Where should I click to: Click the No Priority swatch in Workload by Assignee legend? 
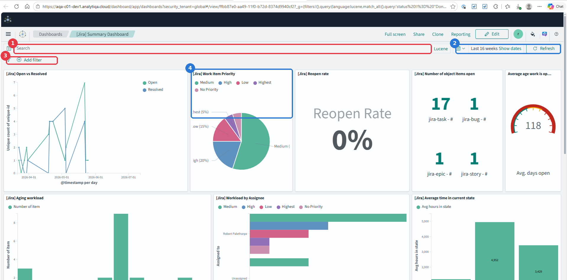[x=301, y=207]
